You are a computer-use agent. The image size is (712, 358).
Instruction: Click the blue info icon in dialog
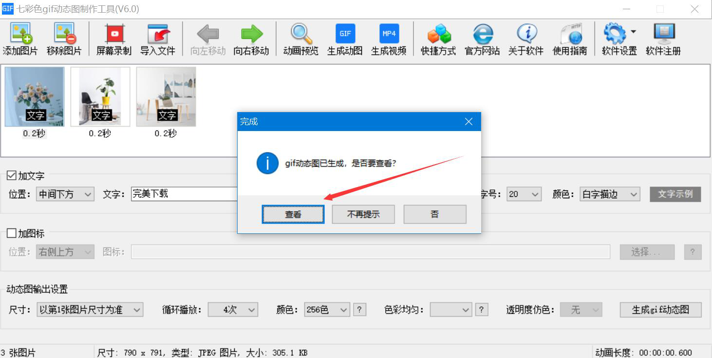[x=267, y=163]
